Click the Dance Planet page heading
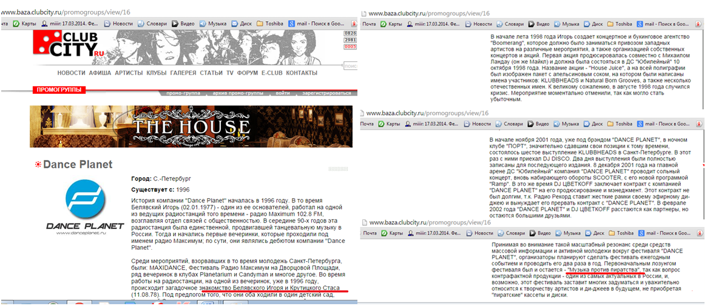 (78, 164)
